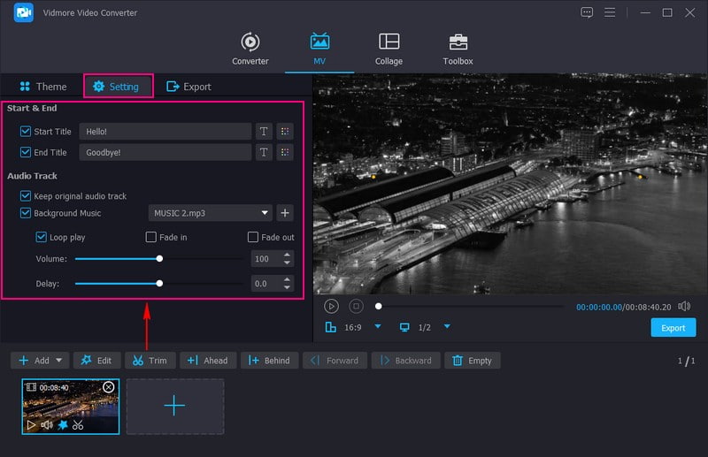Click the blue Export button
This screenshot has height=457, width=708.
(673, 328)
